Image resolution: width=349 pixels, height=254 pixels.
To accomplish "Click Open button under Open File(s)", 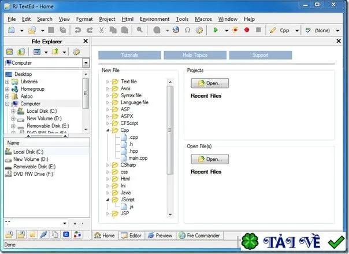I will 210,159.
